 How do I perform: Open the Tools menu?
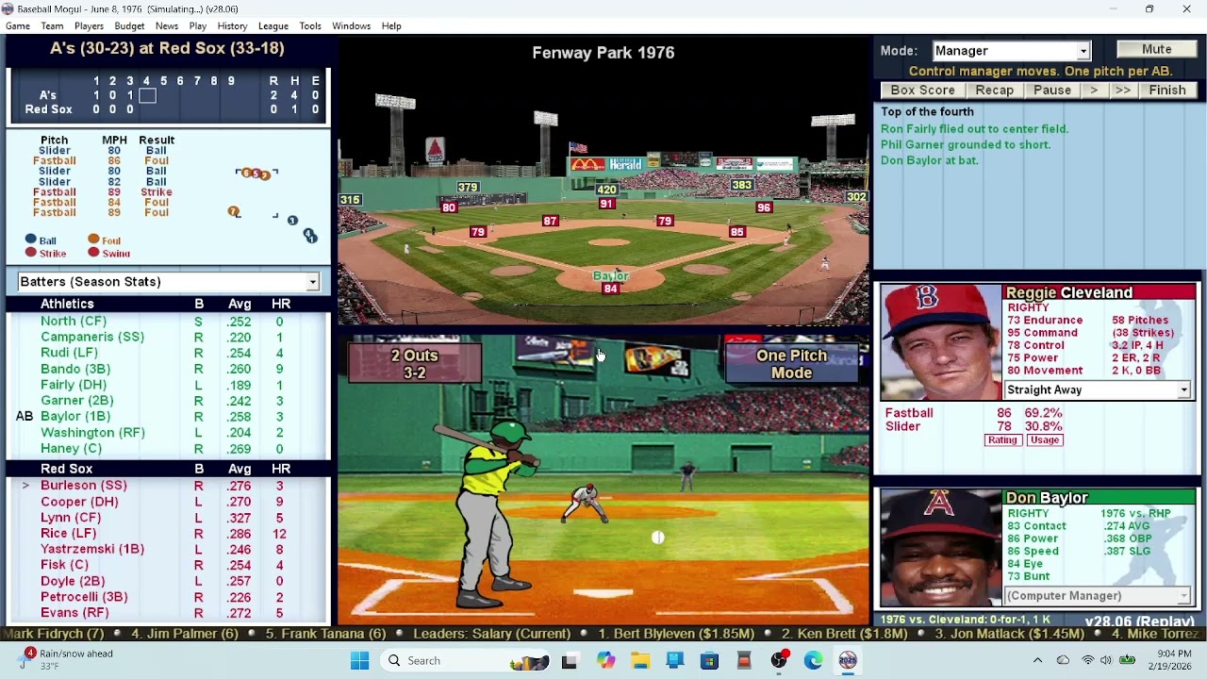(x=310, y=26)
